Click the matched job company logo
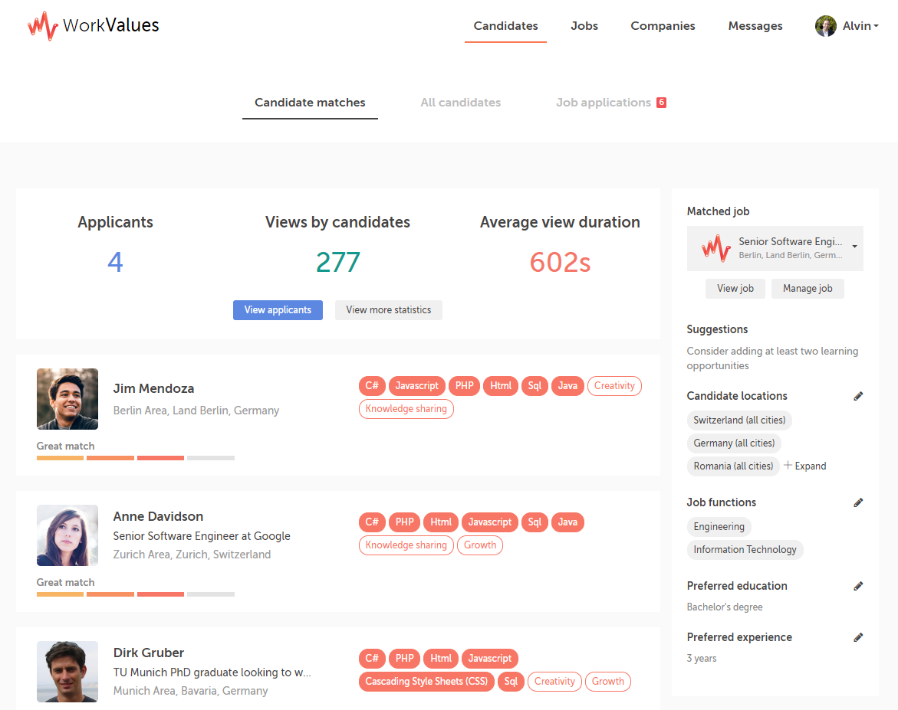The image size is (898, 710). point(716,248)
